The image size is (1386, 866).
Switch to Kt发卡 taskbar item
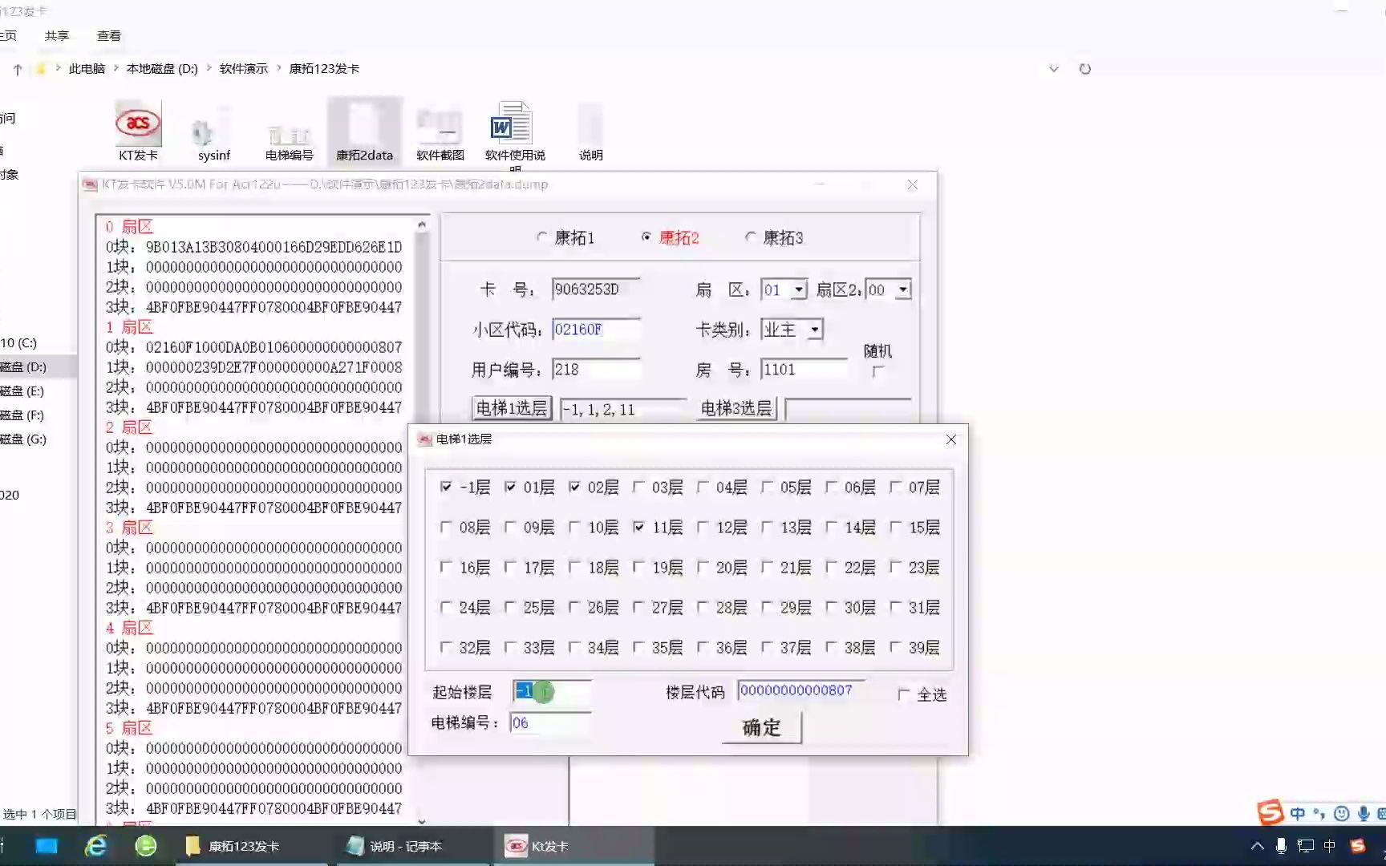coord(572,846)
